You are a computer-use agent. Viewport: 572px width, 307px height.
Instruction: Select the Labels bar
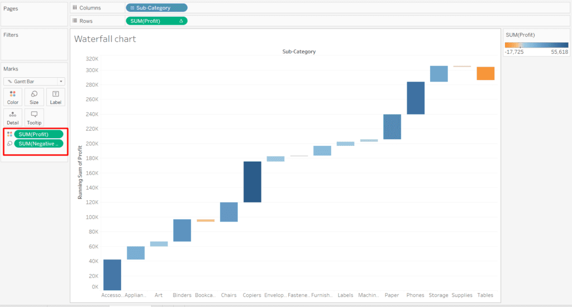click(x=345, y=144)
